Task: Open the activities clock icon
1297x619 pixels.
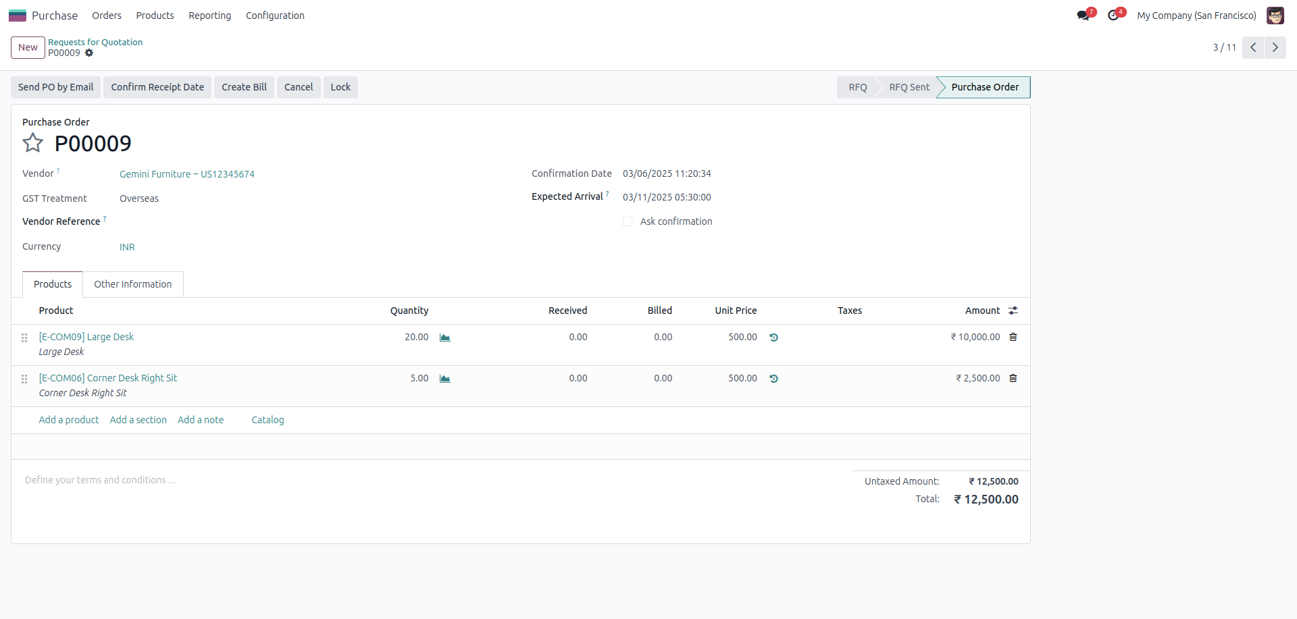Action: 1113,16
